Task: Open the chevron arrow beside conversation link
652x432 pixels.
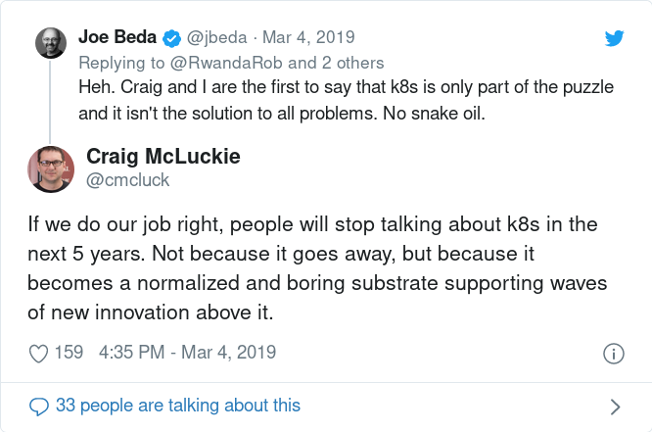Action: click(x=615, y=407)
